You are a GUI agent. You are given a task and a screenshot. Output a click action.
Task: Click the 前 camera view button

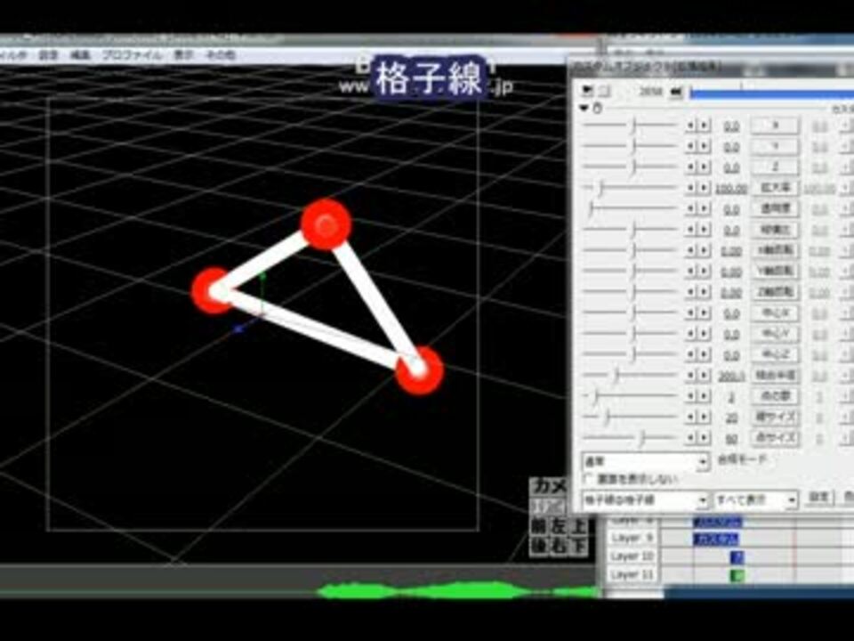pyautogui.click(x=540, y=526)
